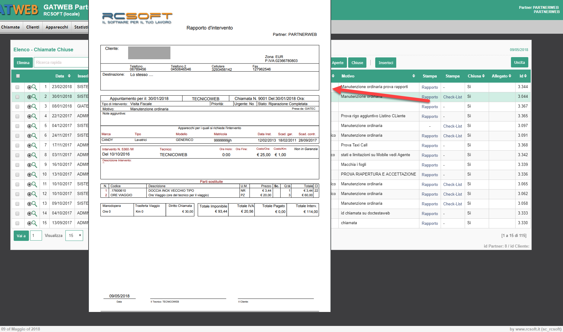Viewport: 563px width, 332px height.
Task: Check the box for row 03/11/2017
Action: [x=17, y=155]
